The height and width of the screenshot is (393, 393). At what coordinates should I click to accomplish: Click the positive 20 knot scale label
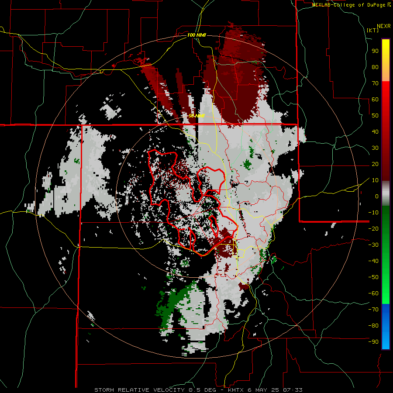coord(375,164)
